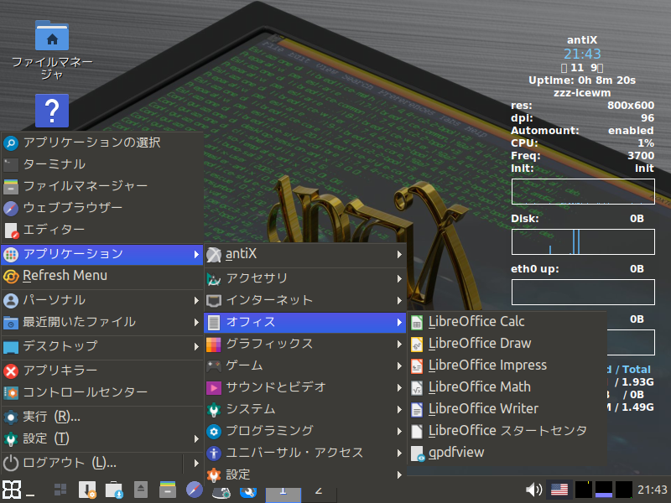Launch LibreOffice Draw from the Office submenu
671x503 pixels.
tap(507, 344)
